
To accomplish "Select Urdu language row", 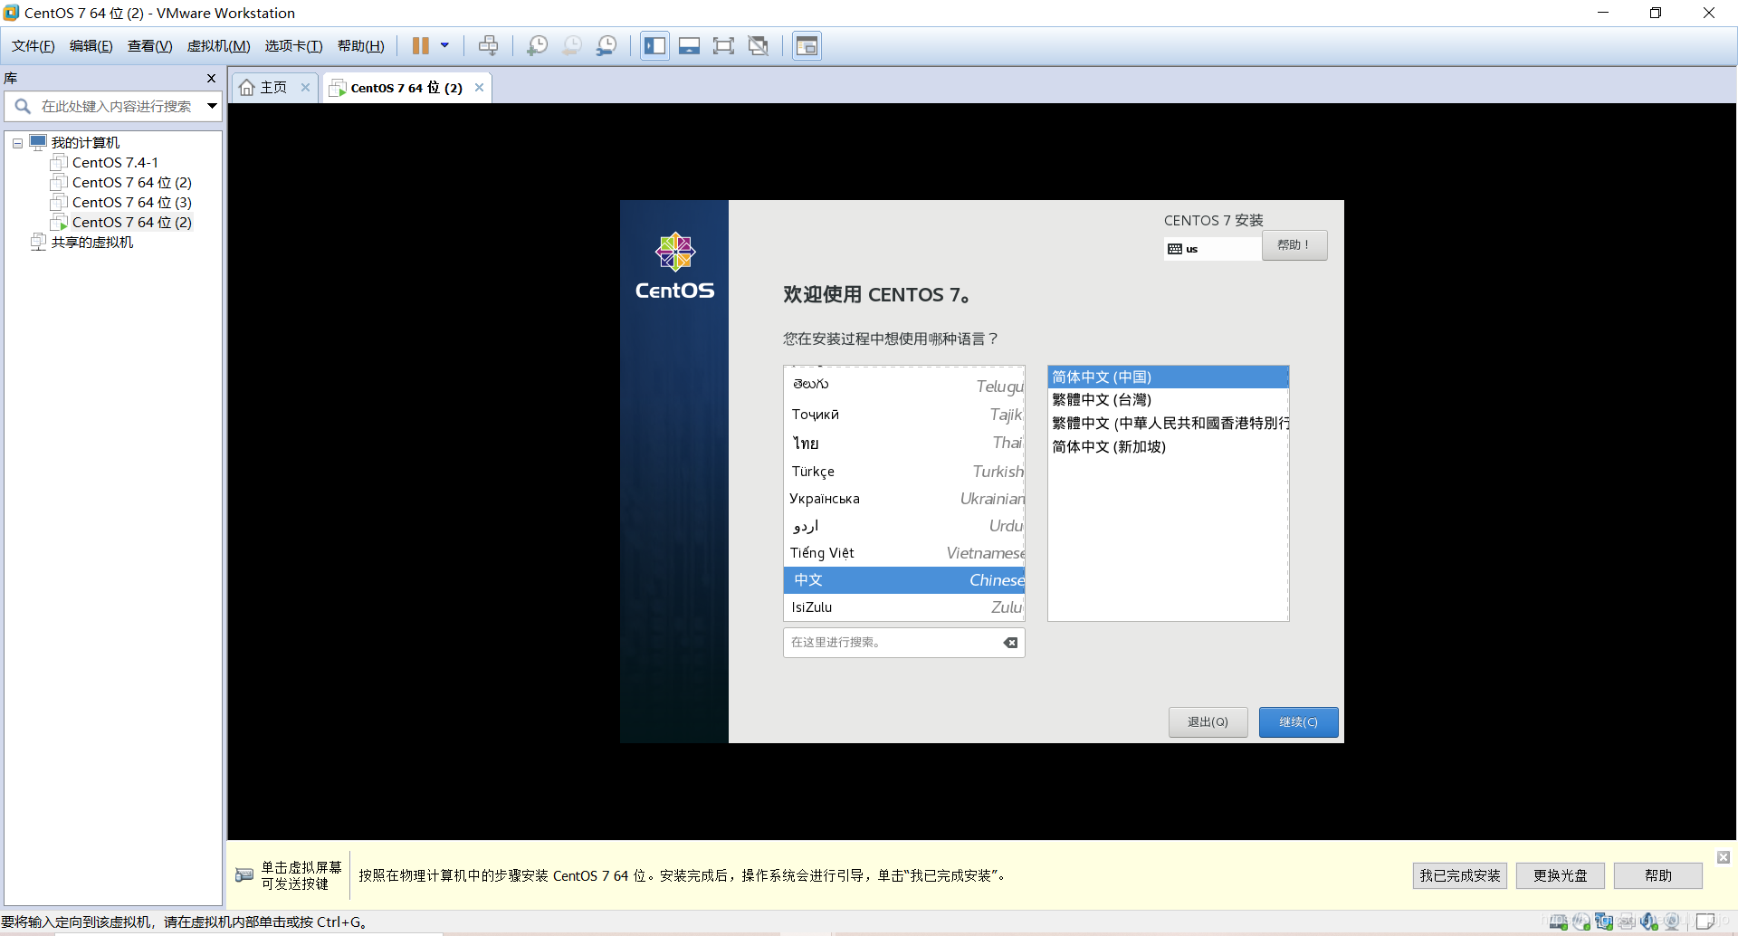I will point(904,526).
